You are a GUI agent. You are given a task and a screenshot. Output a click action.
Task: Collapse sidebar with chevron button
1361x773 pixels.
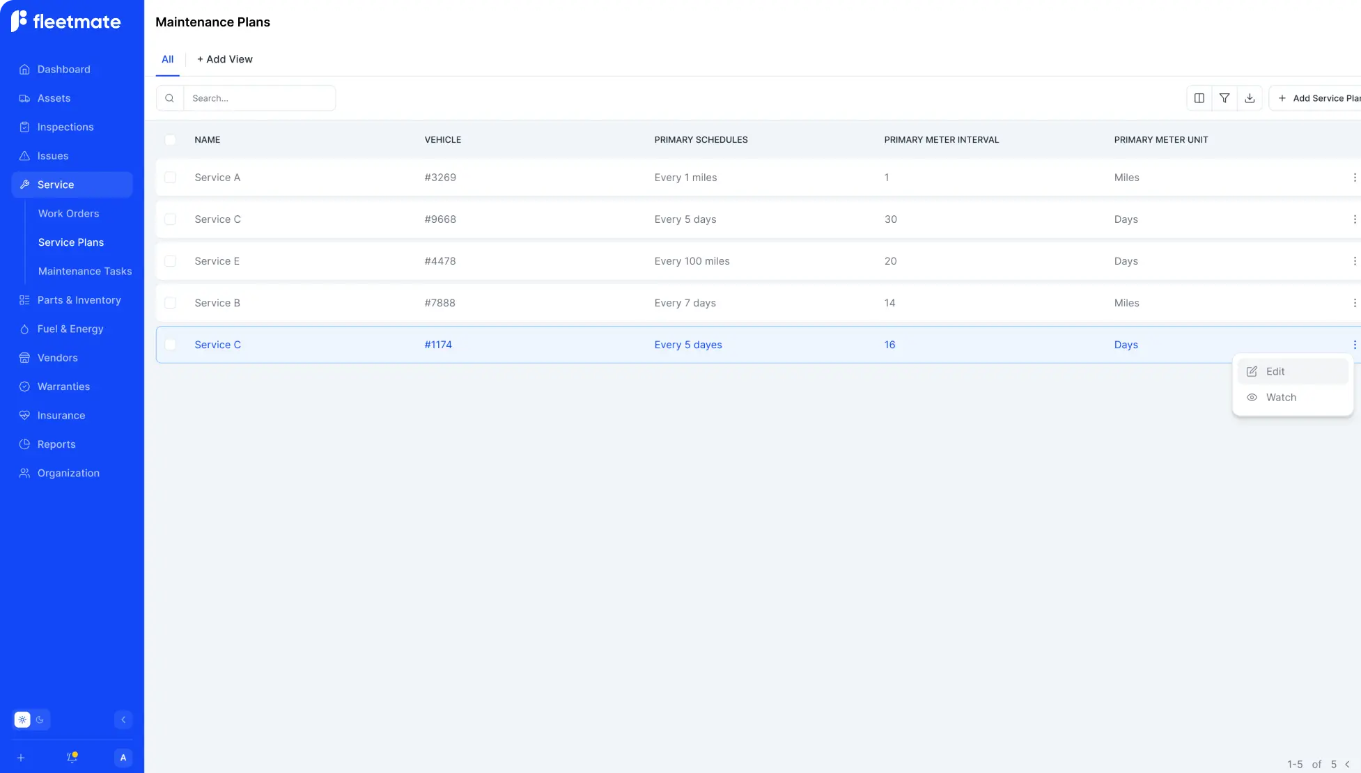[x=123, y=720]
